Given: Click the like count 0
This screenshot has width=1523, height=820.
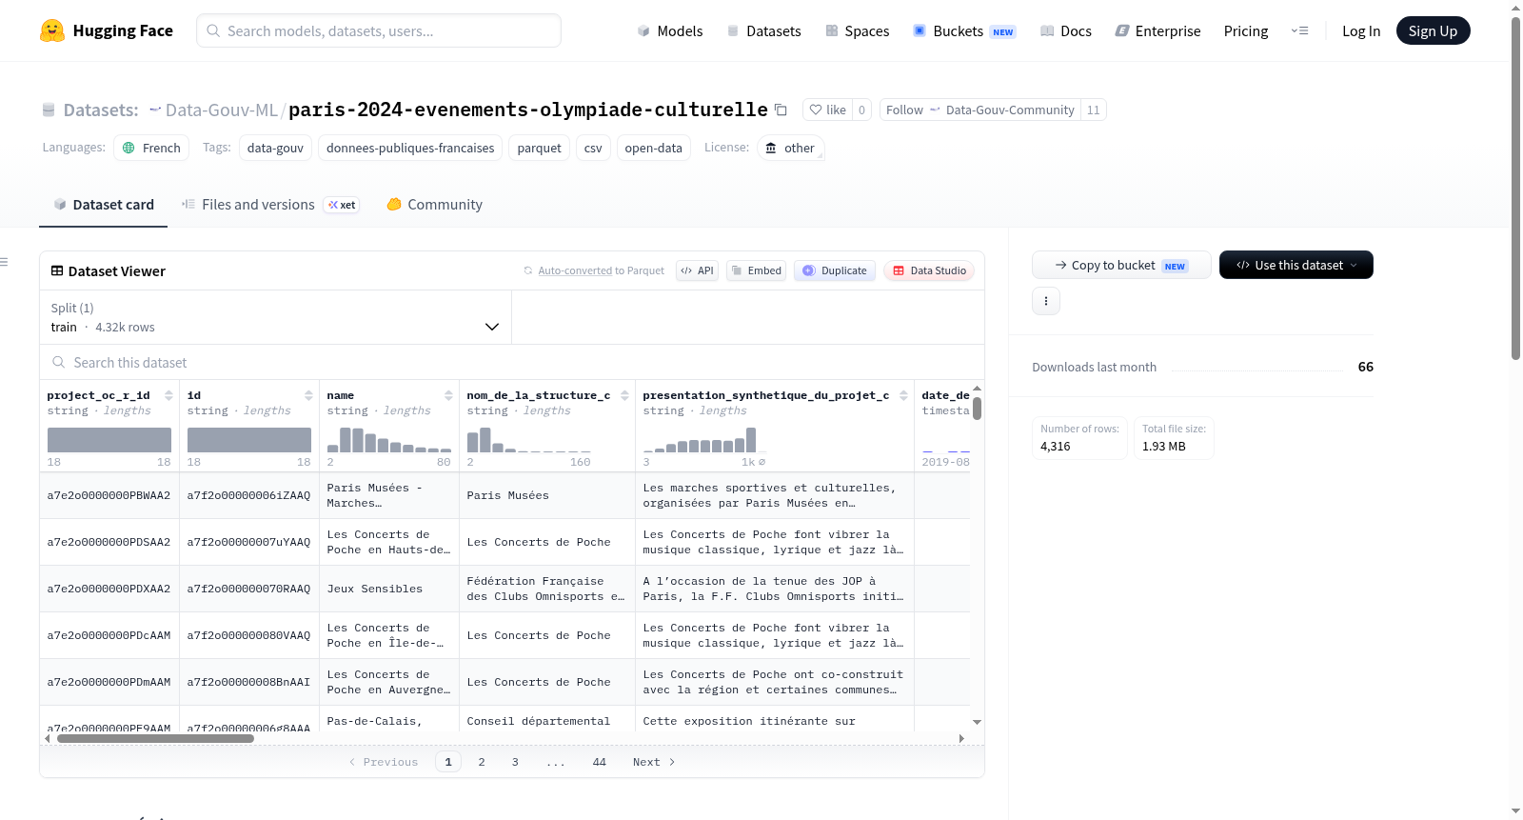Looking at the screenshot, I should tap(861, 110).
